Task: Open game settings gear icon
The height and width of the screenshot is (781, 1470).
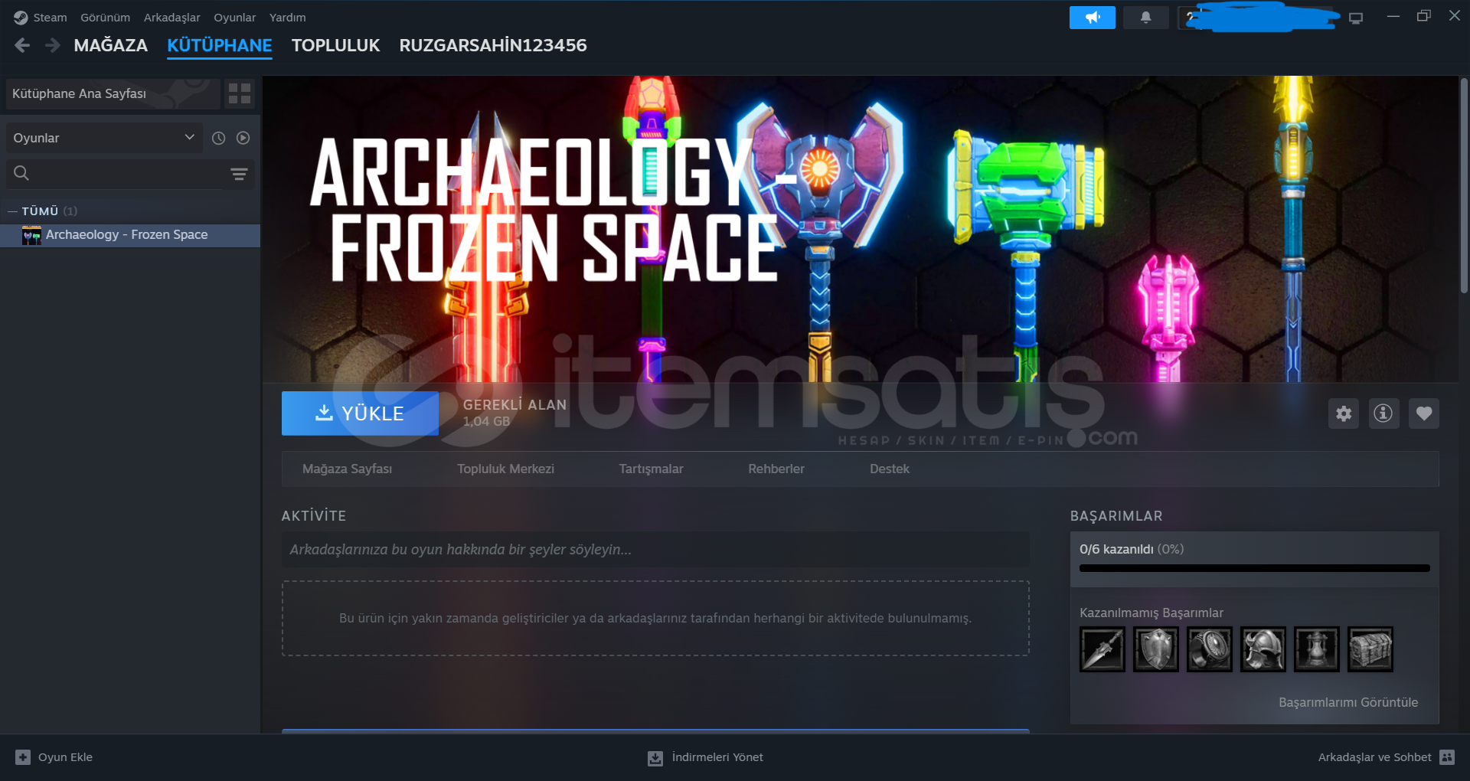Action: [1344, 413]
